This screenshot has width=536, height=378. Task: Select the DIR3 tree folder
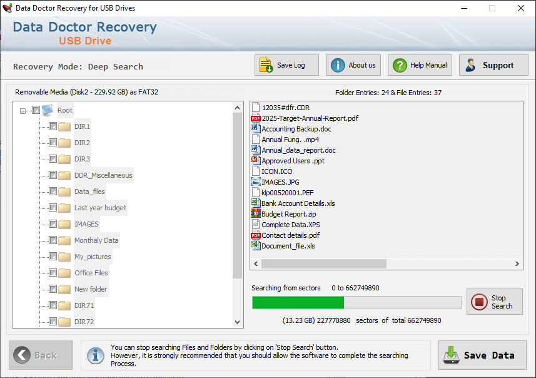pyautogui.click(x=83, y=159)
